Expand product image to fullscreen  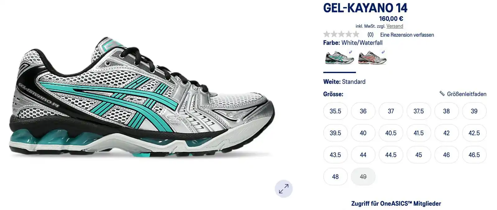click(x=284, y=189)
